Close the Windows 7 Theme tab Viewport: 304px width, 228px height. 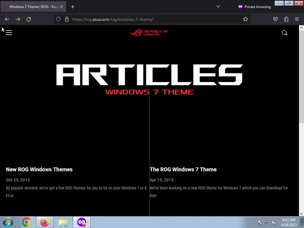pyautogui.click(x=61, y=7)
